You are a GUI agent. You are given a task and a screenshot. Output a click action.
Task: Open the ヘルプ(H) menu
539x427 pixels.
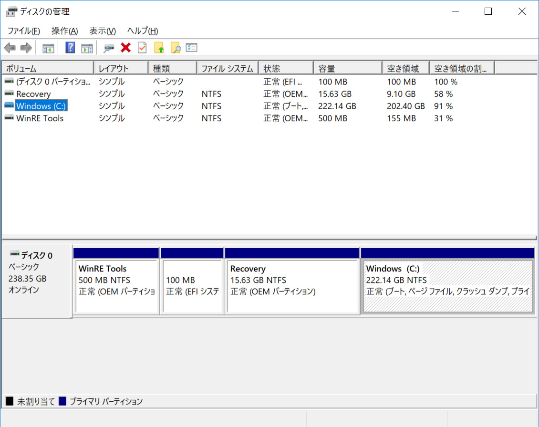pos(142,31)
